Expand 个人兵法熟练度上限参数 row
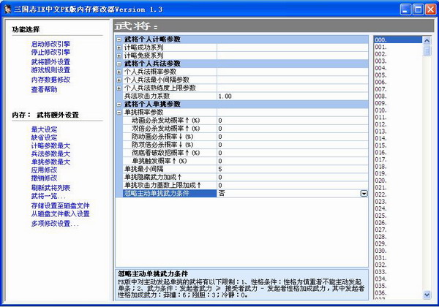 click(x=119, y=88)
